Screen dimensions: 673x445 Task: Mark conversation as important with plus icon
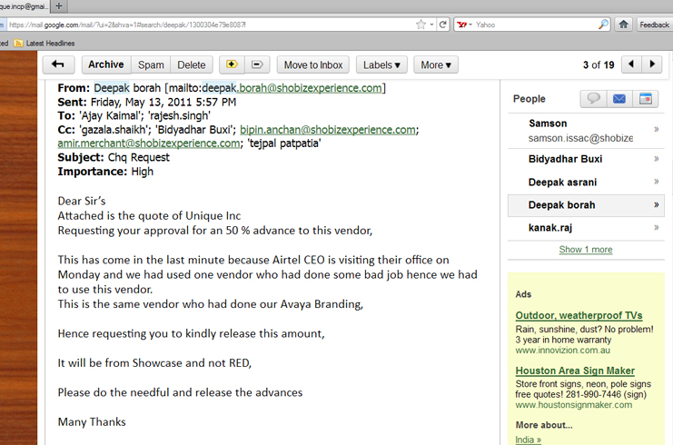pyautogui.click(x=232, y=64)
